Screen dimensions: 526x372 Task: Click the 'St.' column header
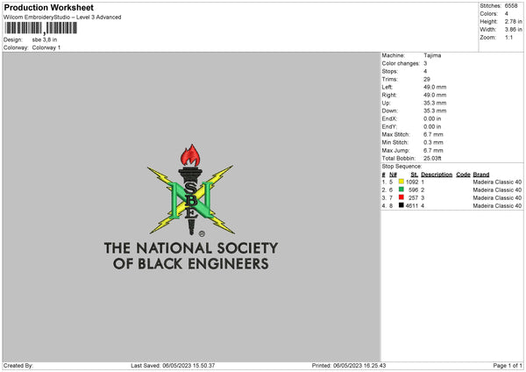pyautogui.click(x=415, y=175)
